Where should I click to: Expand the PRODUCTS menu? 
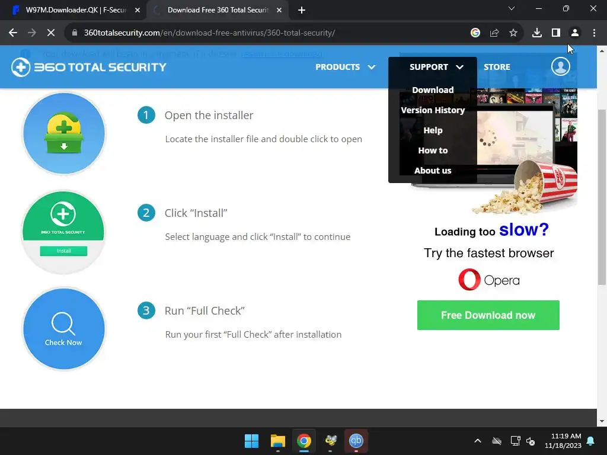click(x=345, y=67)
